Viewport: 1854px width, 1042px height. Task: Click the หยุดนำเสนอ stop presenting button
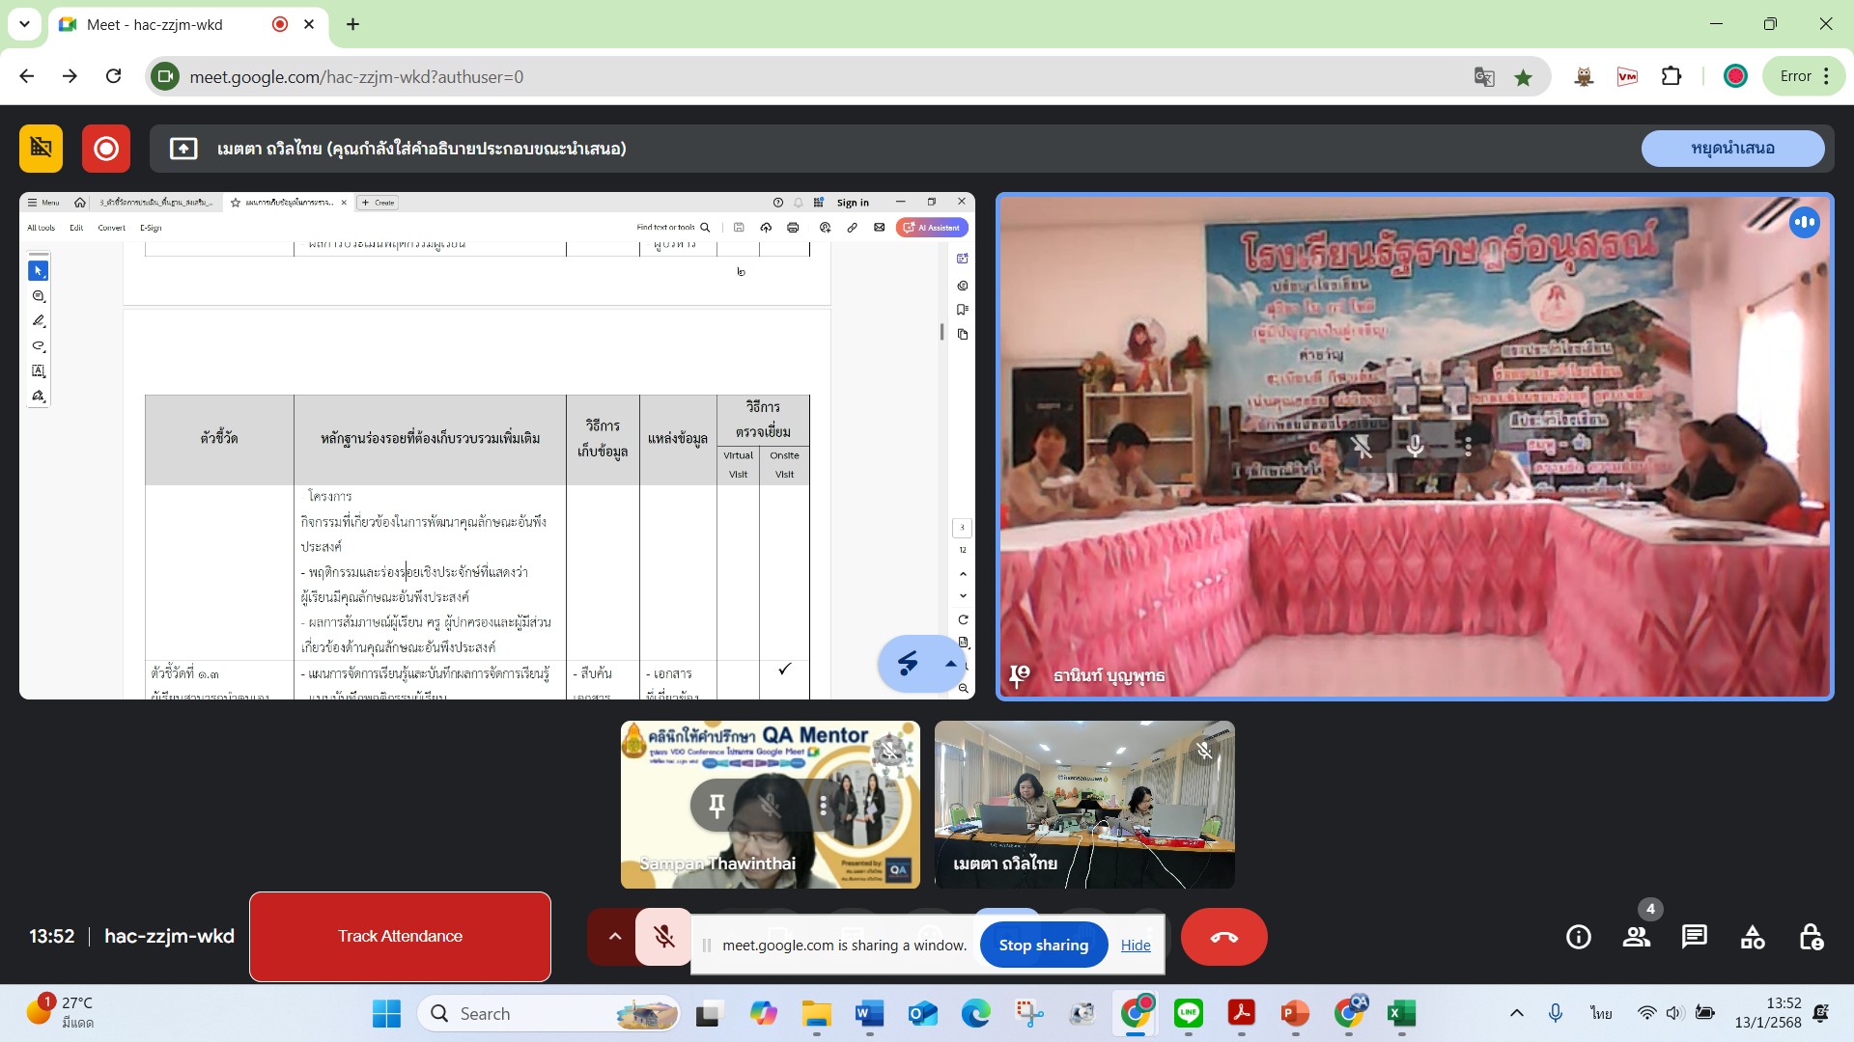point(1732,148)
